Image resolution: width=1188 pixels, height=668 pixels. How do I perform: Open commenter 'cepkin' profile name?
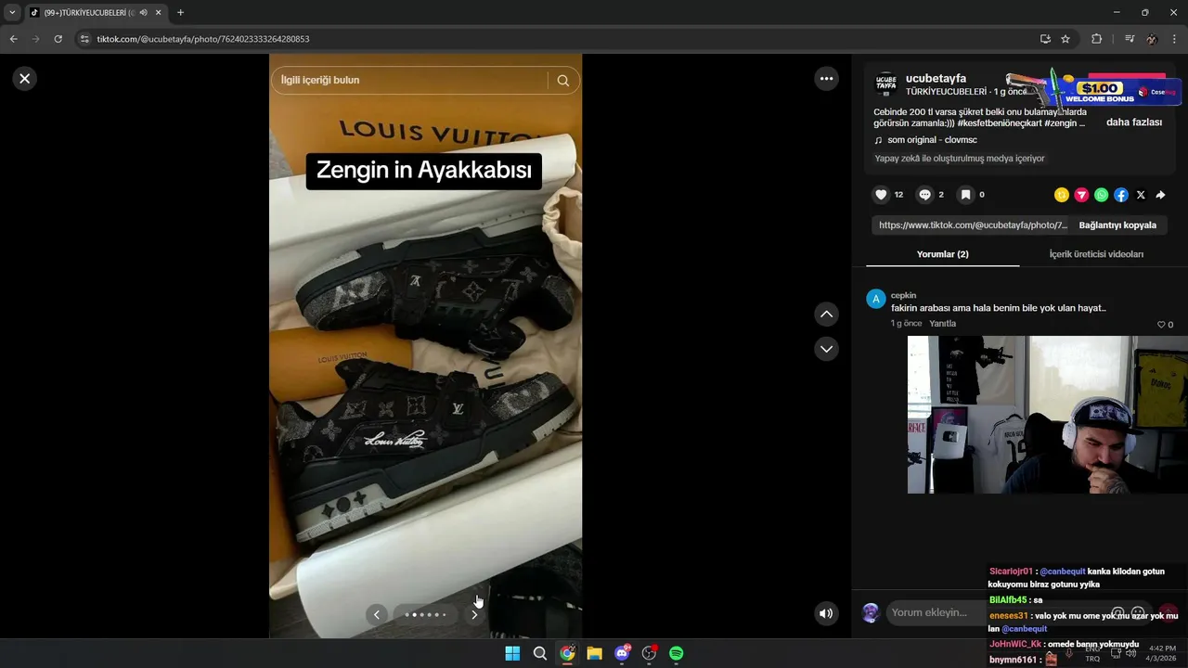click(x=903, y=295)
